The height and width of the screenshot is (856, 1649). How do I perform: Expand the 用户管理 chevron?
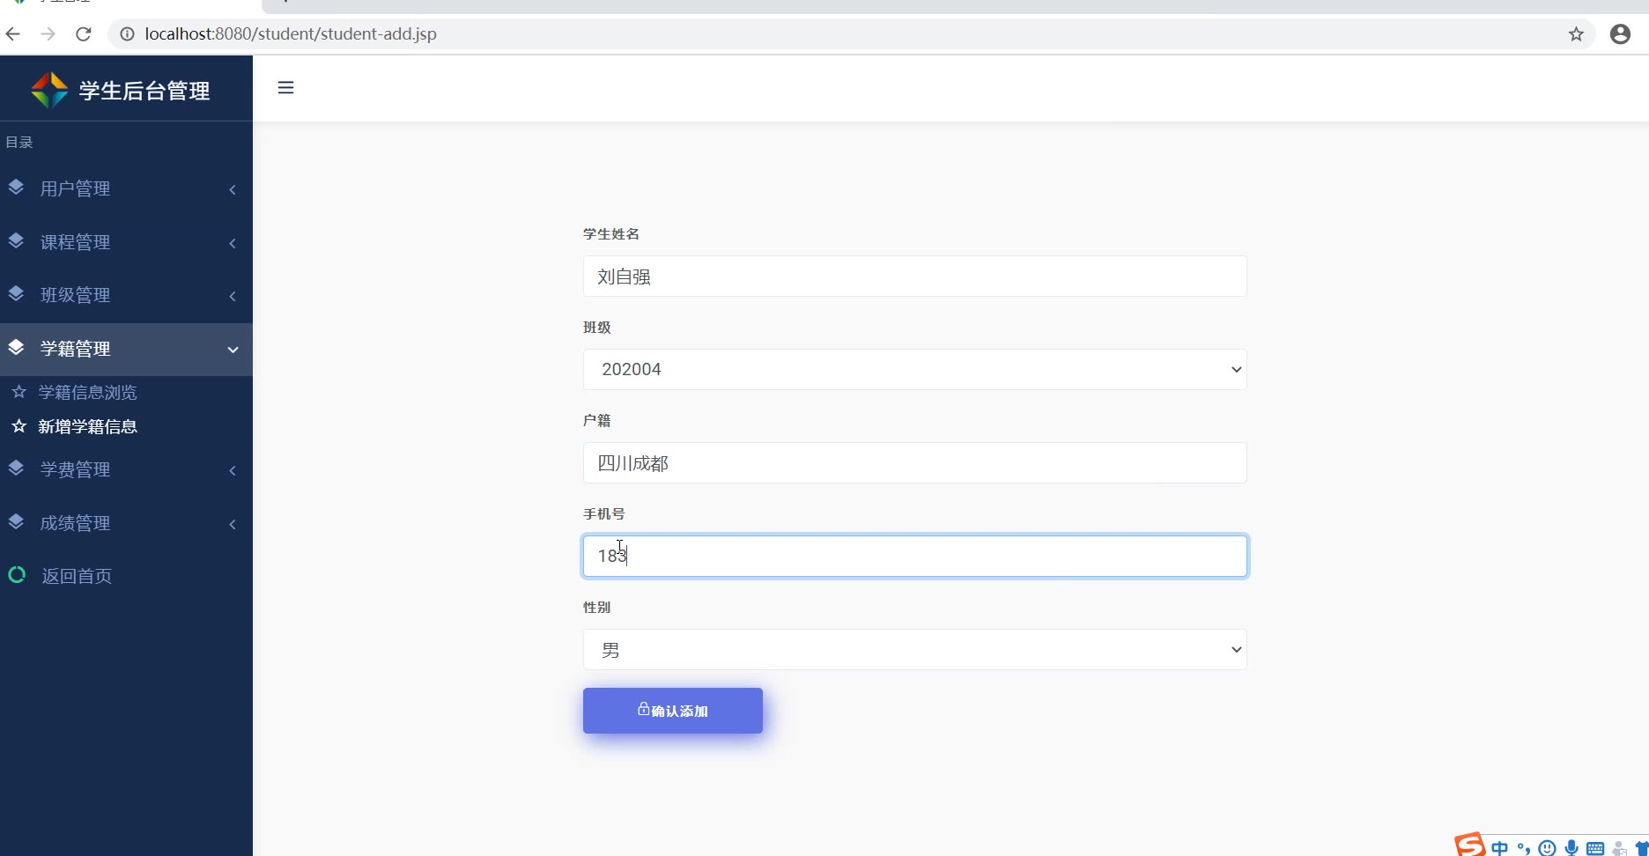233,189
